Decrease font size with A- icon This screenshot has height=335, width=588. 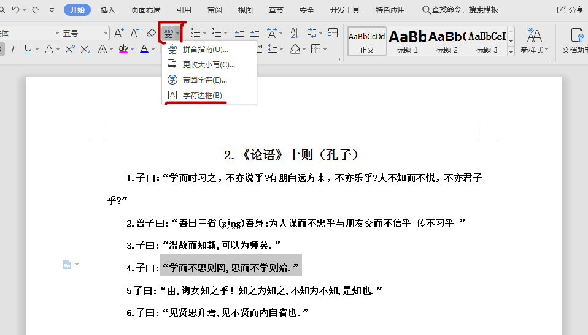click(134, 33)
